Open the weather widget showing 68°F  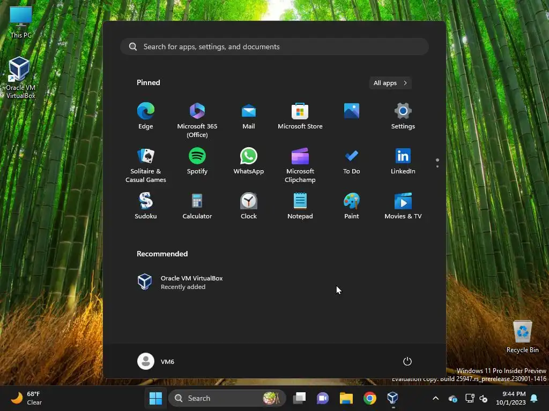click(26, 398)
